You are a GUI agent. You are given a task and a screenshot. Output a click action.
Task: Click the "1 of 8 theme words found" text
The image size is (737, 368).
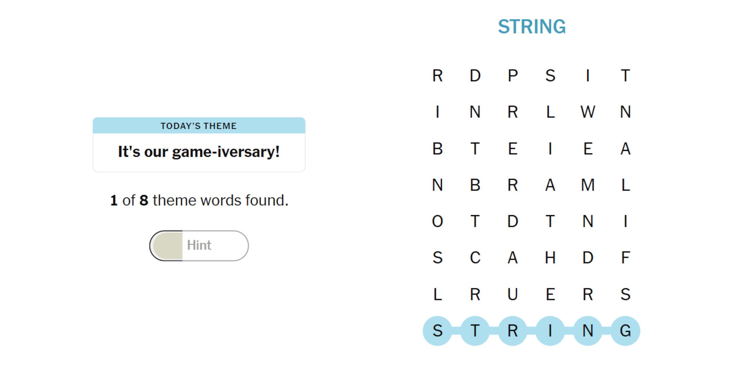(x=199, y=200)
